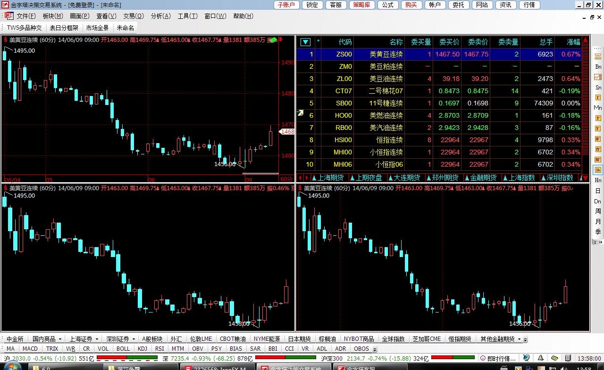Image resolution: width=604 pixels, height=370 pixels.
Task: Select the 恒指连续 row in quote list
Action: coord(386,140)
